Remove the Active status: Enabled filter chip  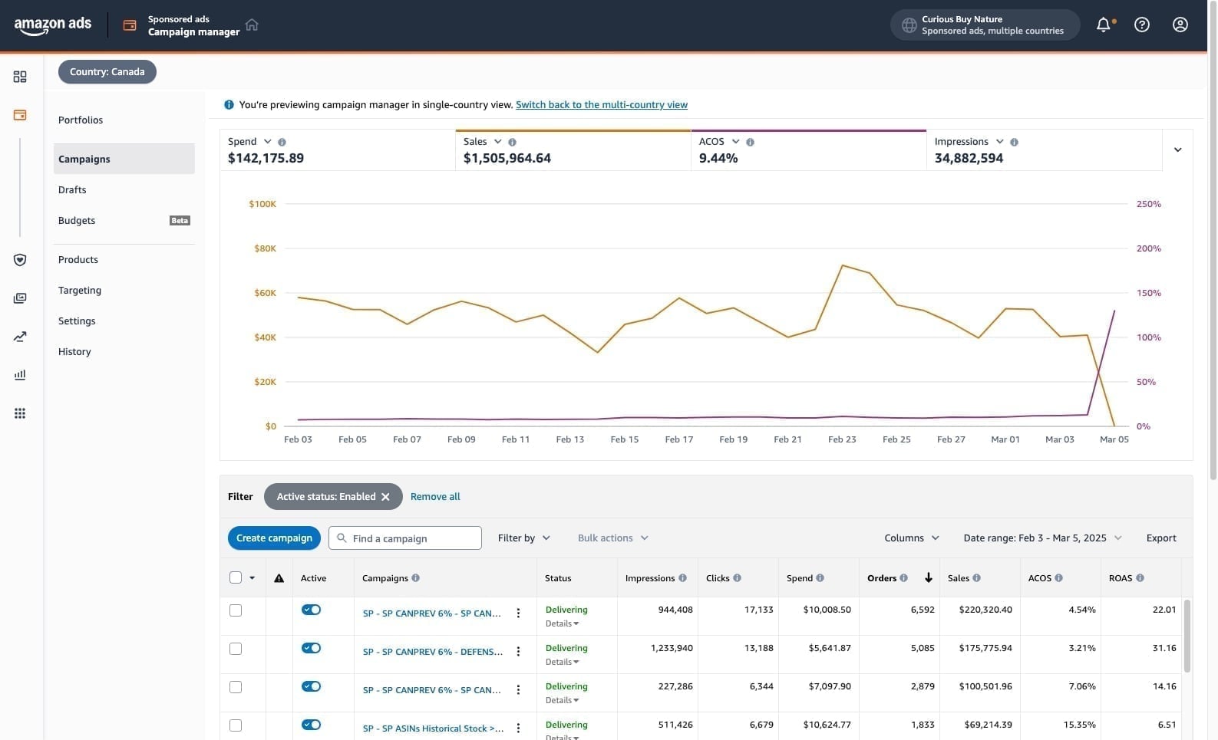tap(385, 497)
